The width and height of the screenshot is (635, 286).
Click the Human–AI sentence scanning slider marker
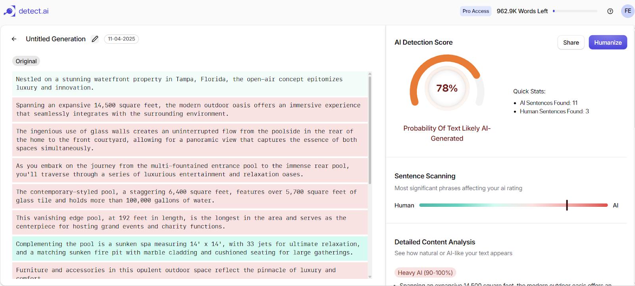[567, 205]
